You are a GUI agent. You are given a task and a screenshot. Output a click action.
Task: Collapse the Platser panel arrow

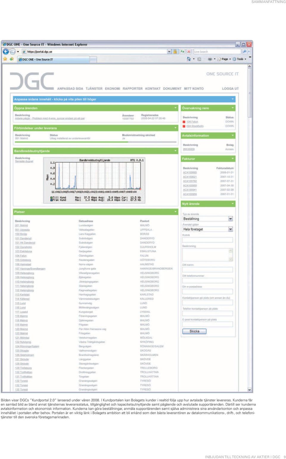pos(175,212)
